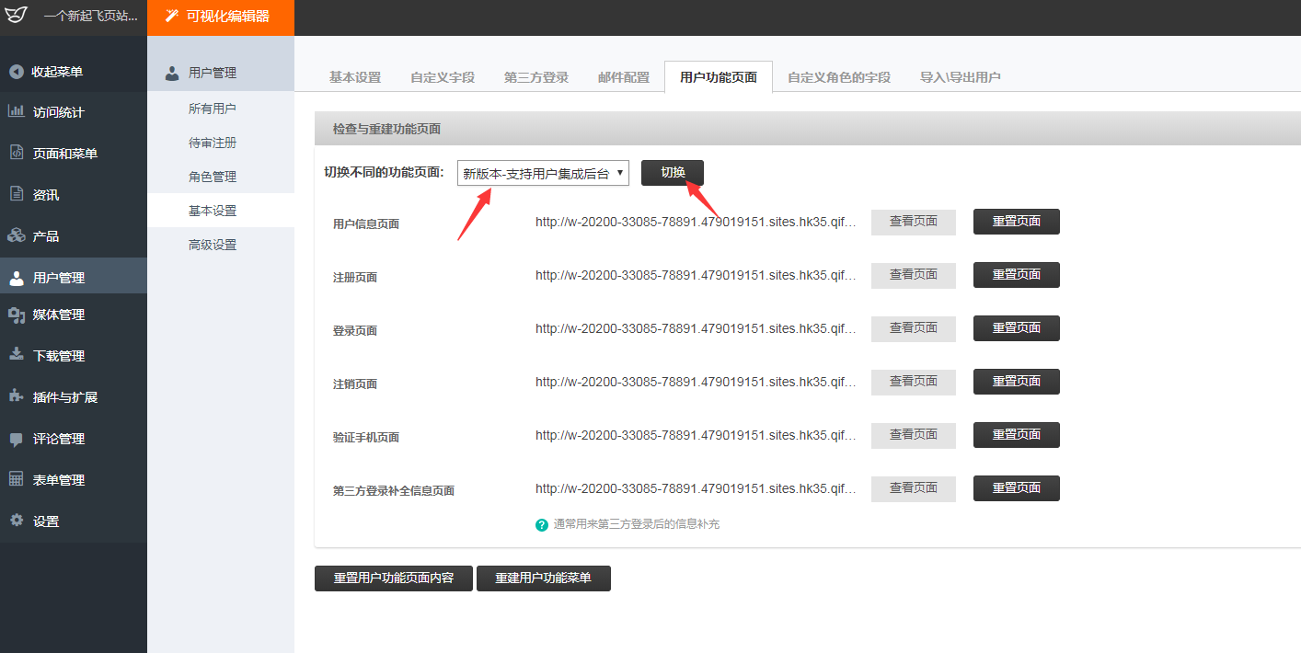The height and width of the screenshot is (653, 1301).
Task: Click 重建用户功能菜单 button
Action: coord(544,579)
